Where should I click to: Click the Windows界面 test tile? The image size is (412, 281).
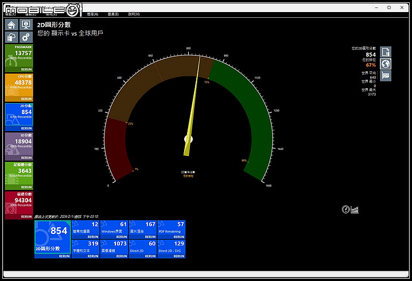click(114, 228)
